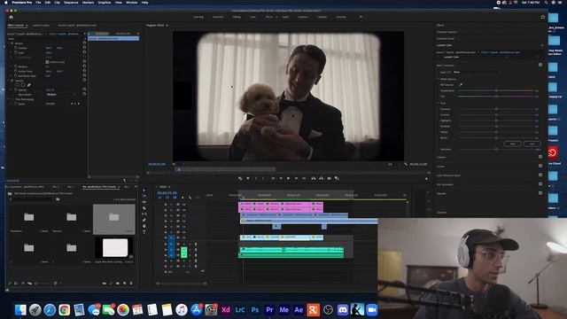The image size is (567, 319).
Task: Toggle the Basic Correction checkbox
Action: click(540, 65)
